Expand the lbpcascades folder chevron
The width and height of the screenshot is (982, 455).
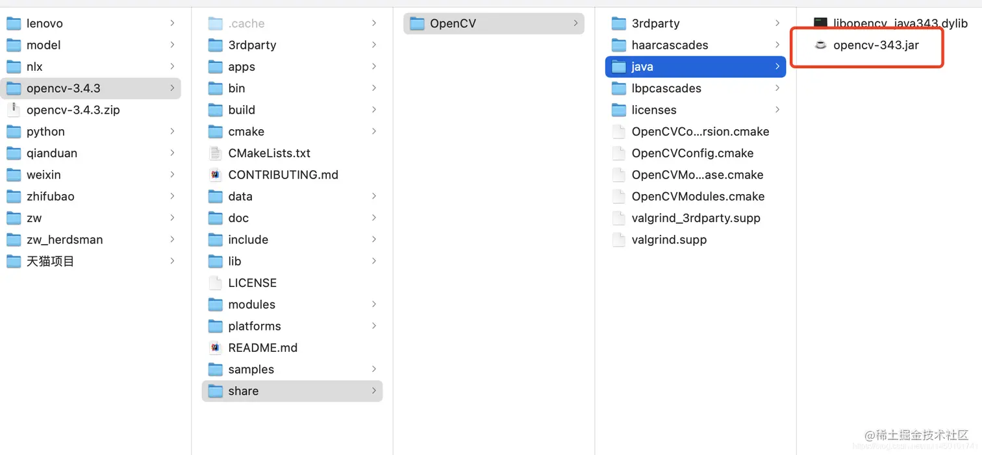pos(777,88)
